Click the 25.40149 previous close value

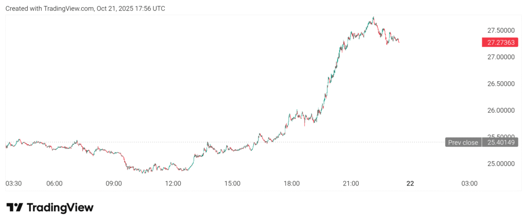500,142
